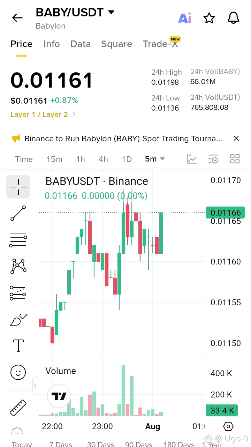Select the Today date range
Image resolution: width=251 pixels, height=447 pixels.
(x=22, y=444)
